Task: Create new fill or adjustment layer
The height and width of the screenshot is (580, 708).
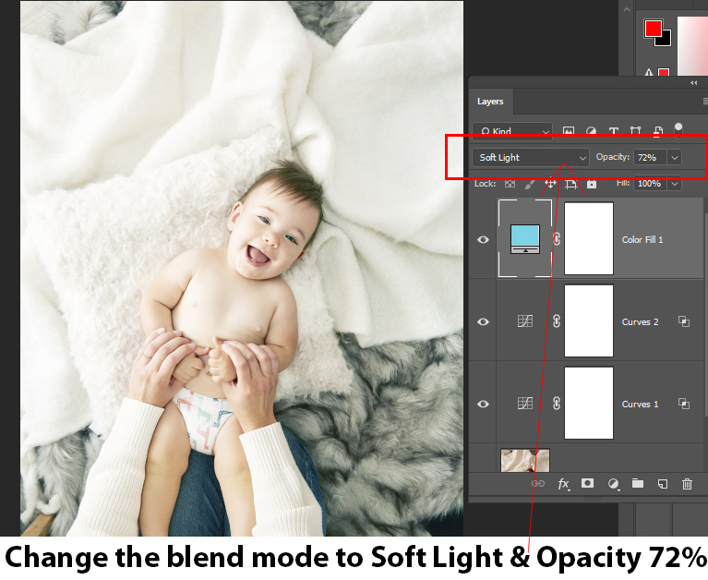Action: tap(613, 484)
